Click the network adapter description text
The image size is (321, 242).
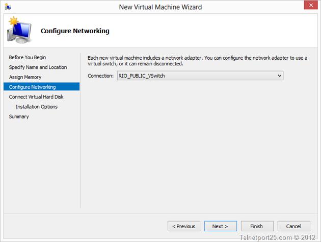197,61
